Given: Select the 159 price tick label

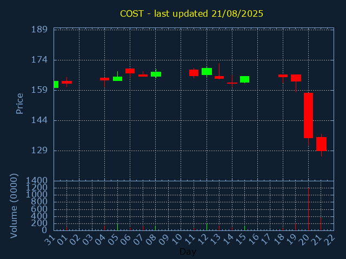Looking at the screenshot, I should [x=39, y=90].
